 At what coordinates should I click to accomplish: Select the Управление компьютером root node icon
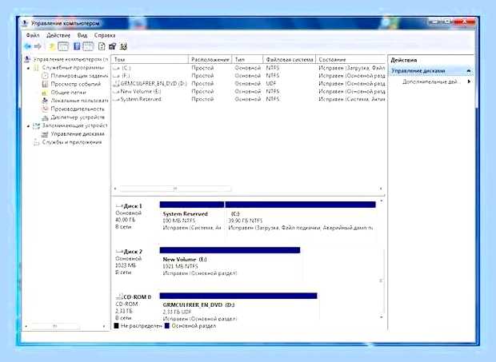pos(28,59)
